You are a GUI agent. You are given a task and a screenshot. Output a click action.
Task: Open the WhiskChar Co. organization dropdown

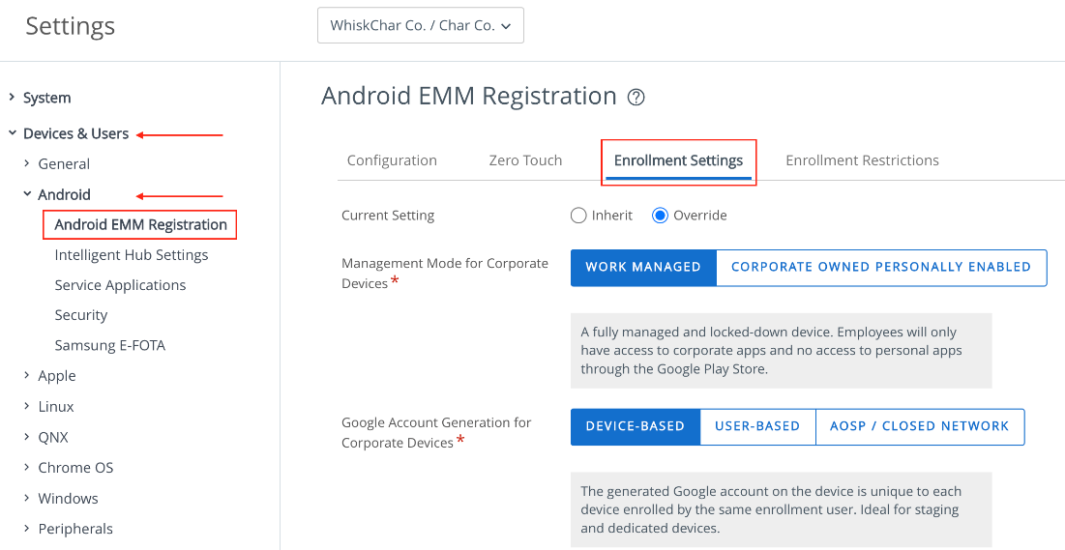(420, 26)
